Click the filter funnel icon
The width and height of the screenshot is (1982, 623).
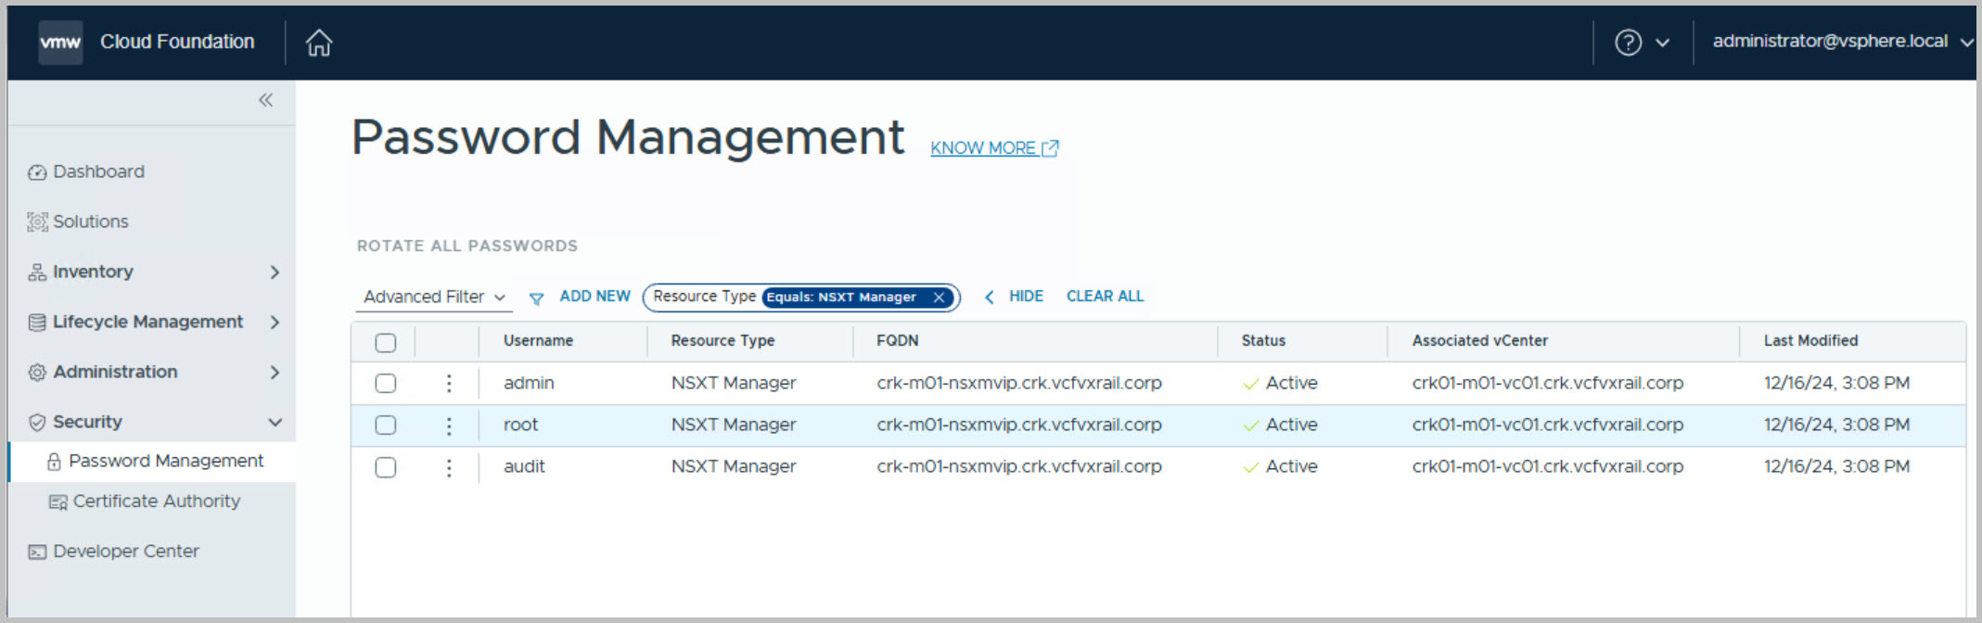point(536,299)
